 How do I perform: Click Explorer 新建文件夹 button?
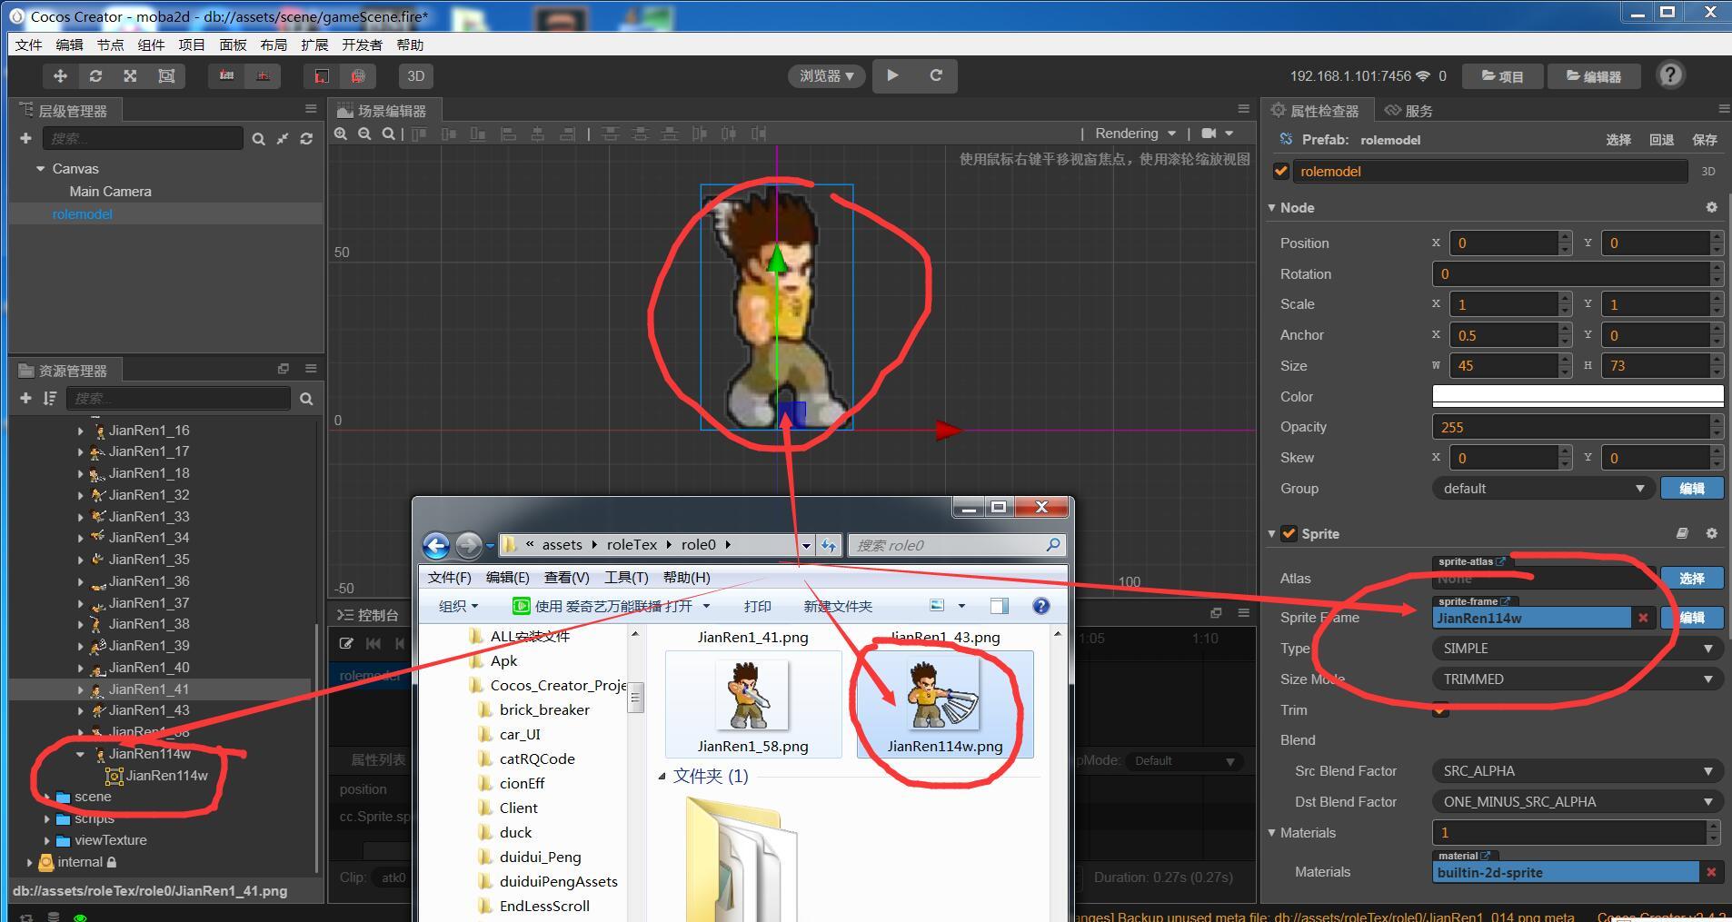click(838, 606)
